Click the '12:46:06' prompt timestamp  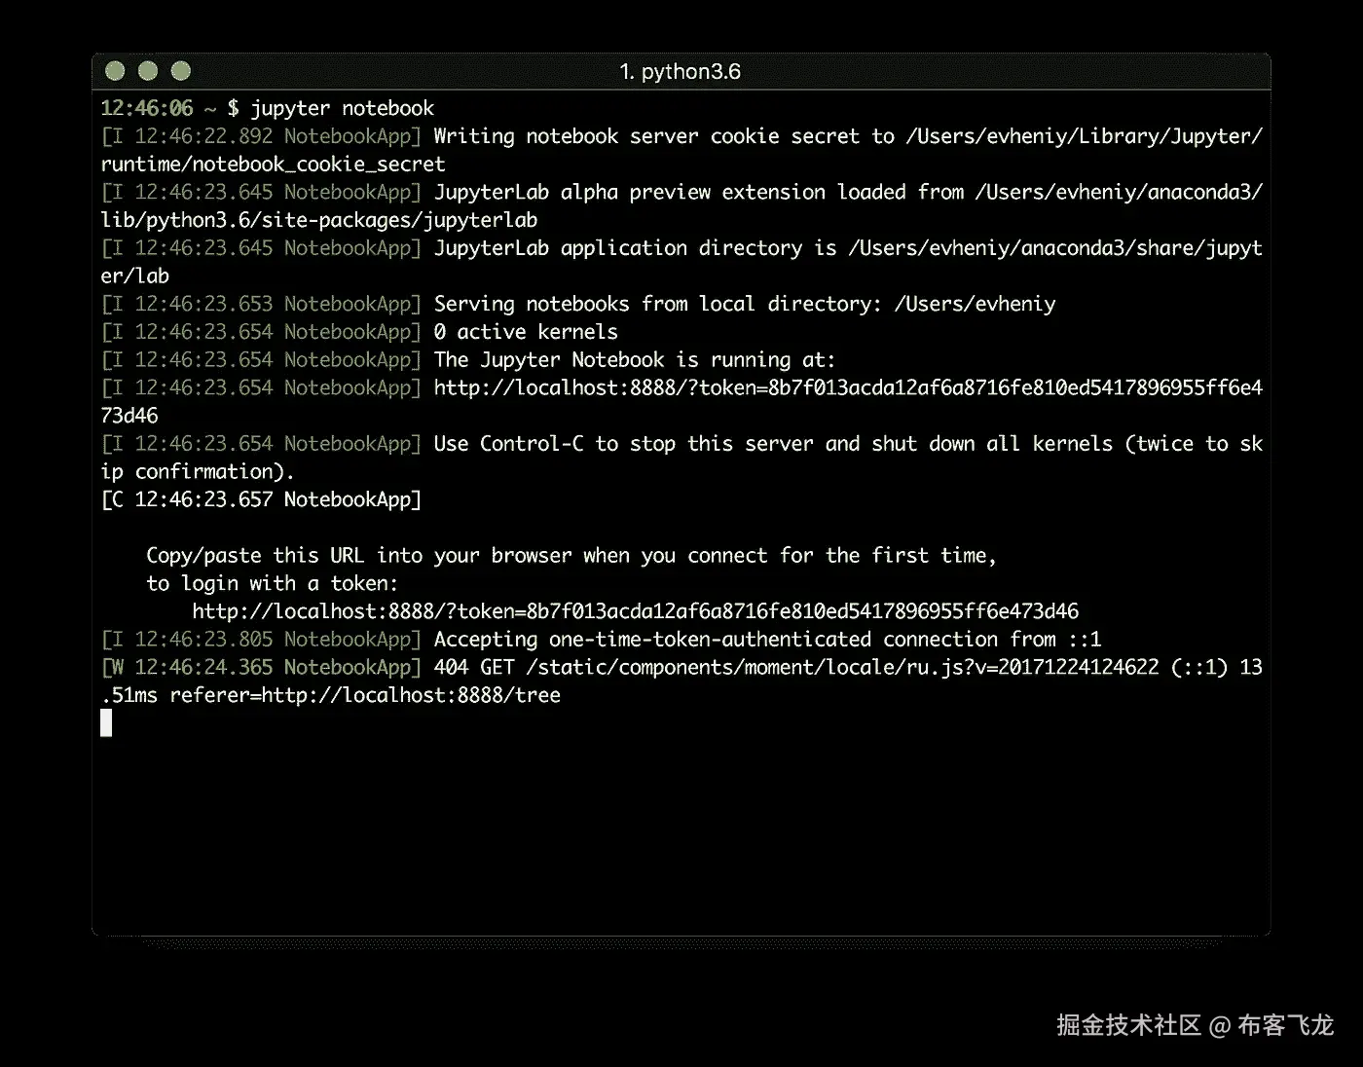[x=147, y=108]
